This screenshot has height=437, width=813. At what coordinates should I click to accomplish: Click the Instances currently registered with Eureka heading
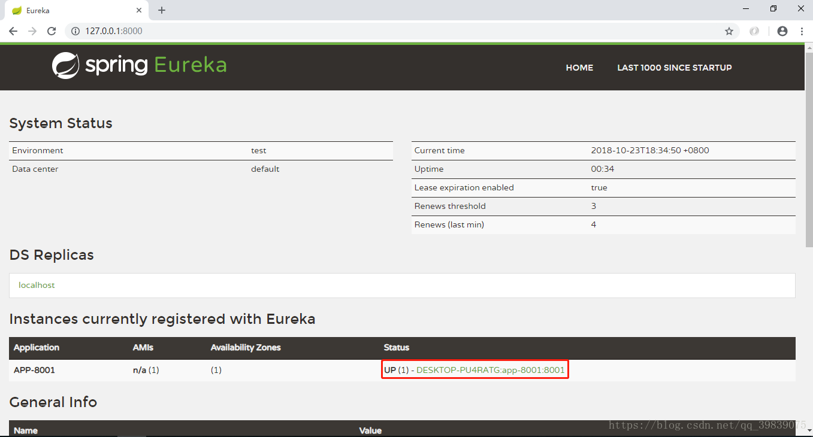click(x=162, y=319)
